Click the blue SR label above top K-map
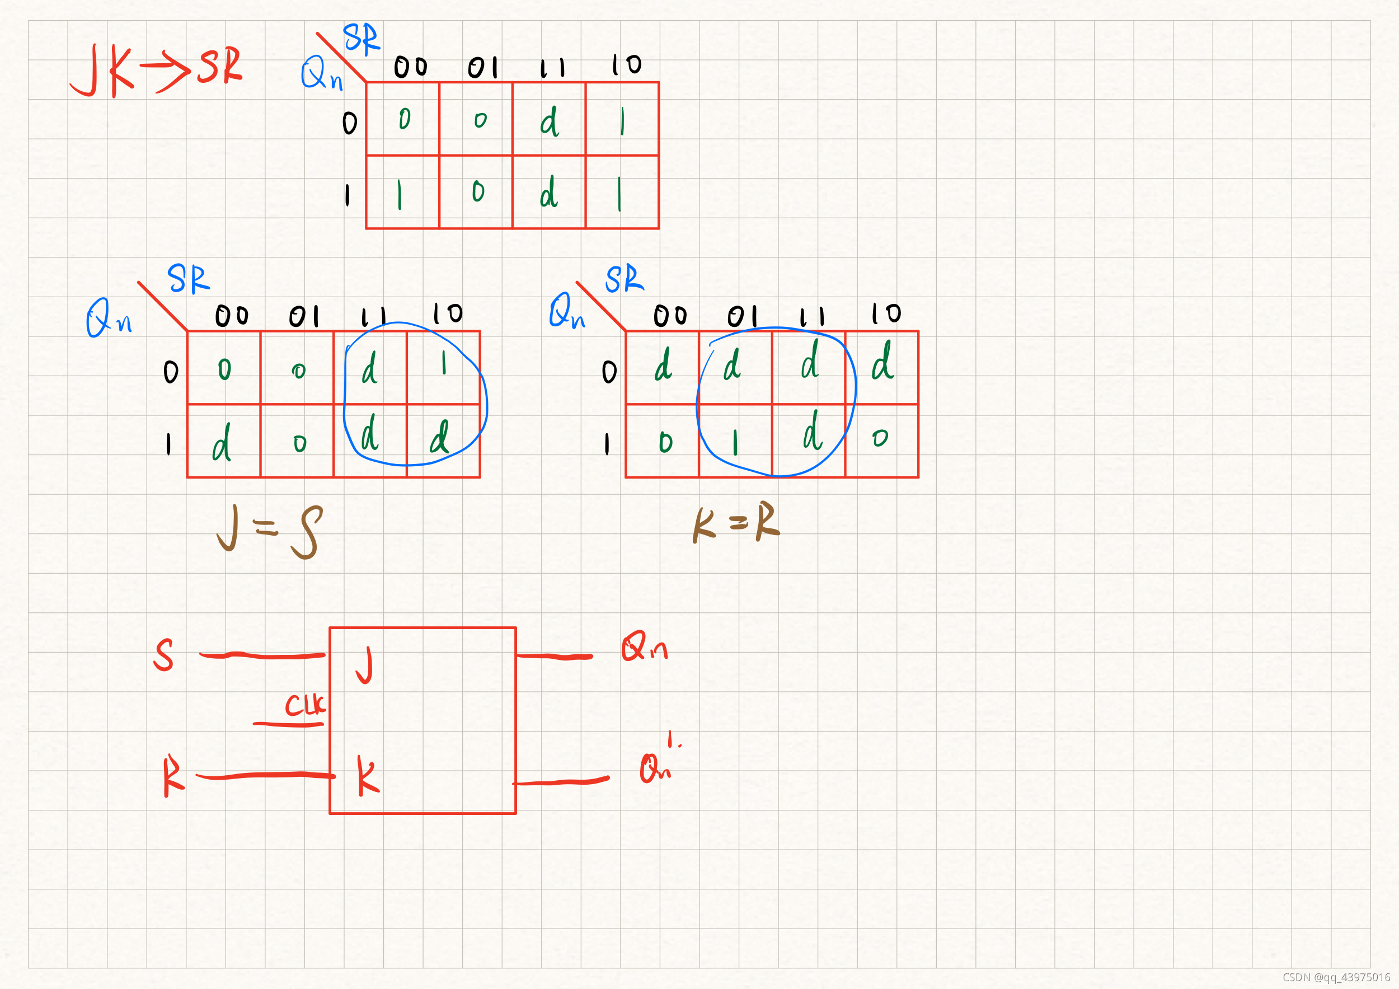 coord(361,39)
